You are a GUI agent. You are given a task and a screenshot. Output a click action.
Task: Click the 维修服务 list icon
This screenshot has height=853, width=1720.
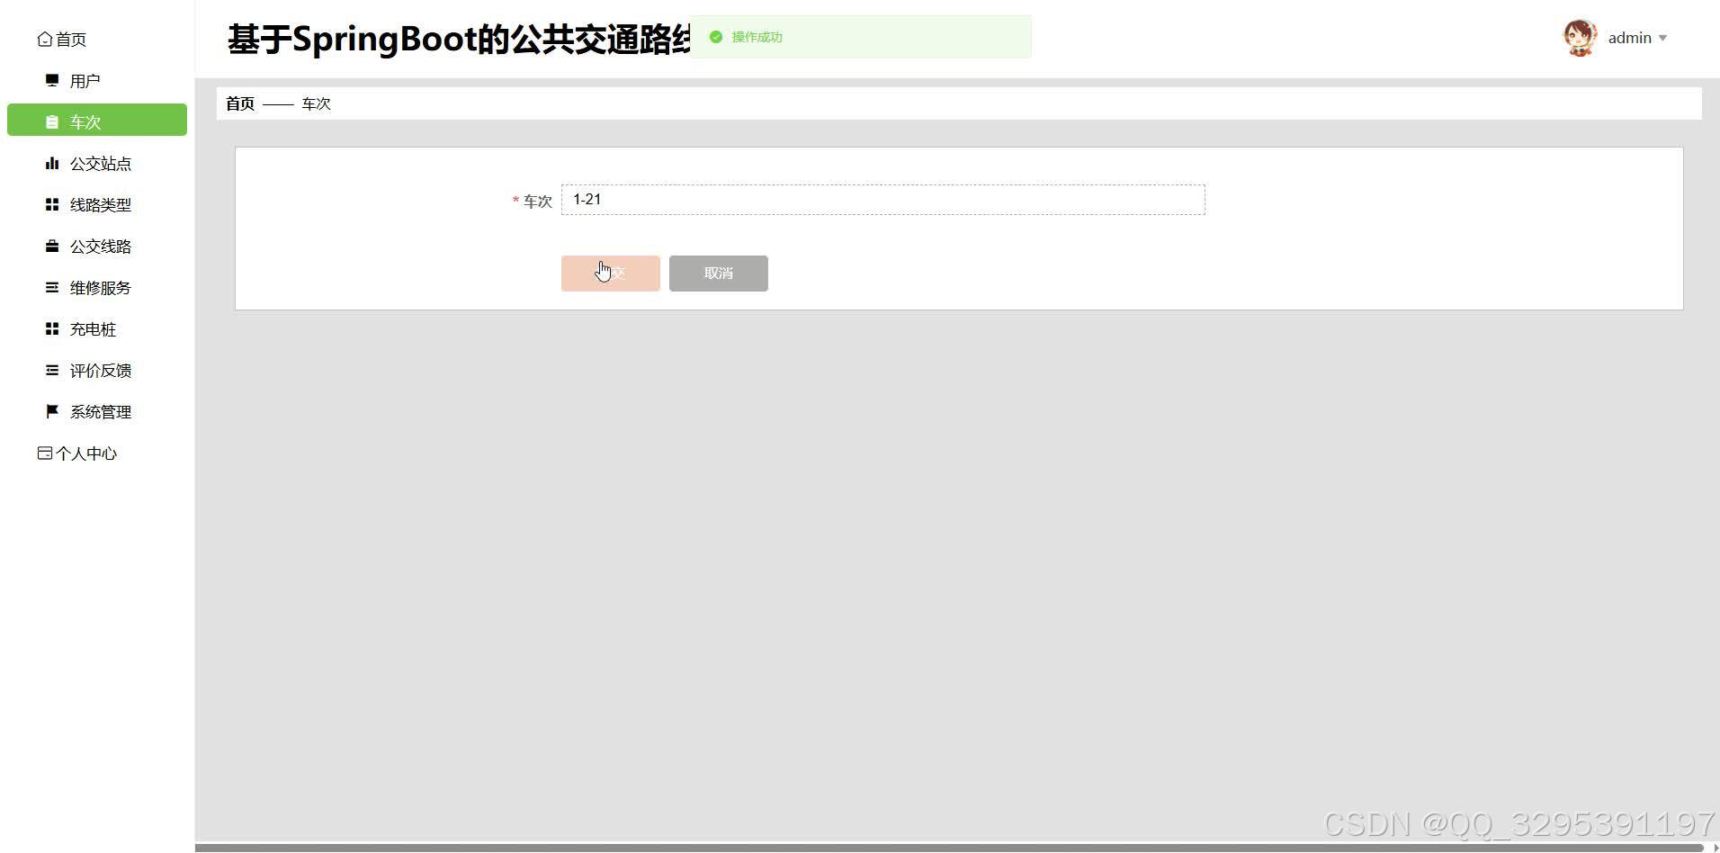51,287
